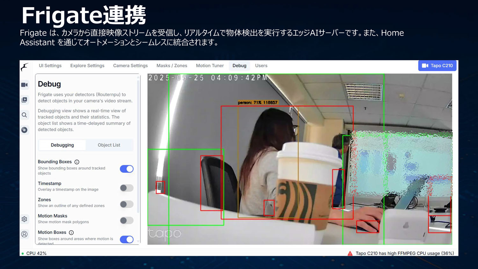Viewport: 478px width, 269px height.
Task: Open the settings gear in sidebar
Action: (25, 219)
